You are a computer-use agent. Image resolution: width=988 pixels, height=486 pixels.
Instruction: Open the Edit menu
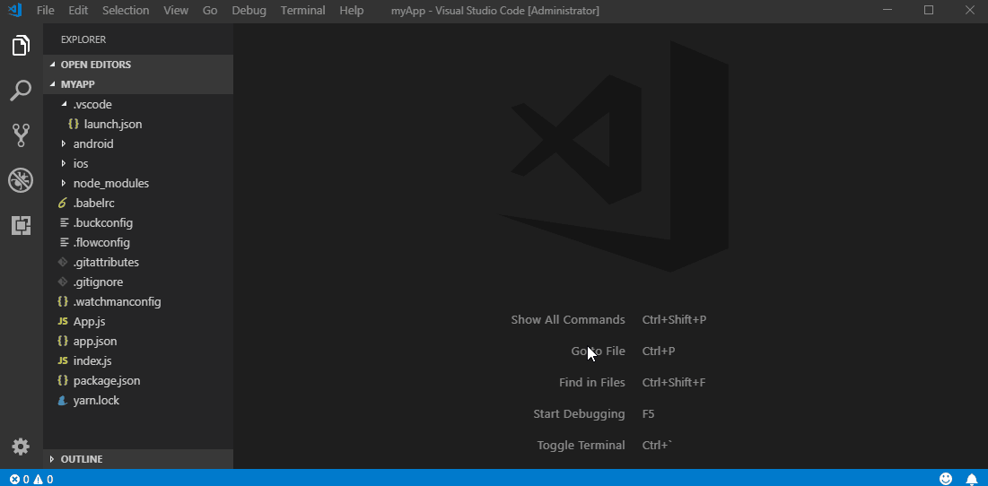[78, 11]
